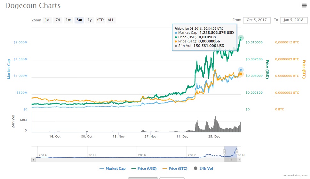Click the '11. Dec' x-axis label

tap(182, 137)
